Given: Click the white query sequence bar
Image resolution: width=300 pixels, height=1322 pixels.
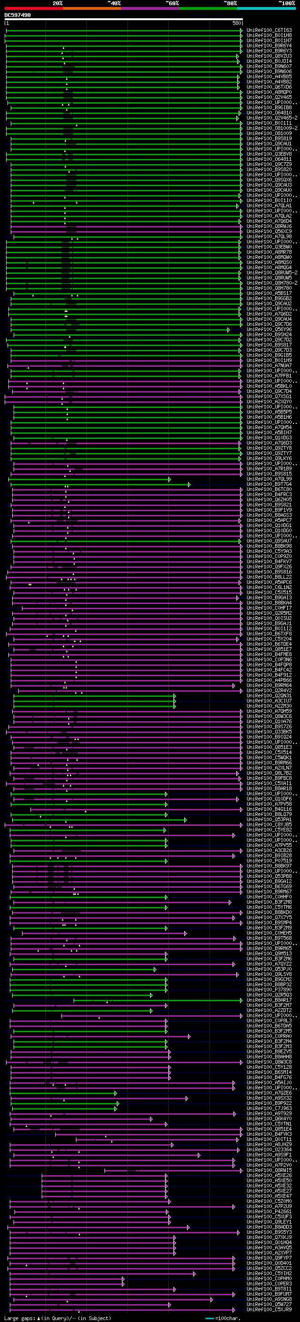Looking at the screenshot, I should tap(124, 20).
